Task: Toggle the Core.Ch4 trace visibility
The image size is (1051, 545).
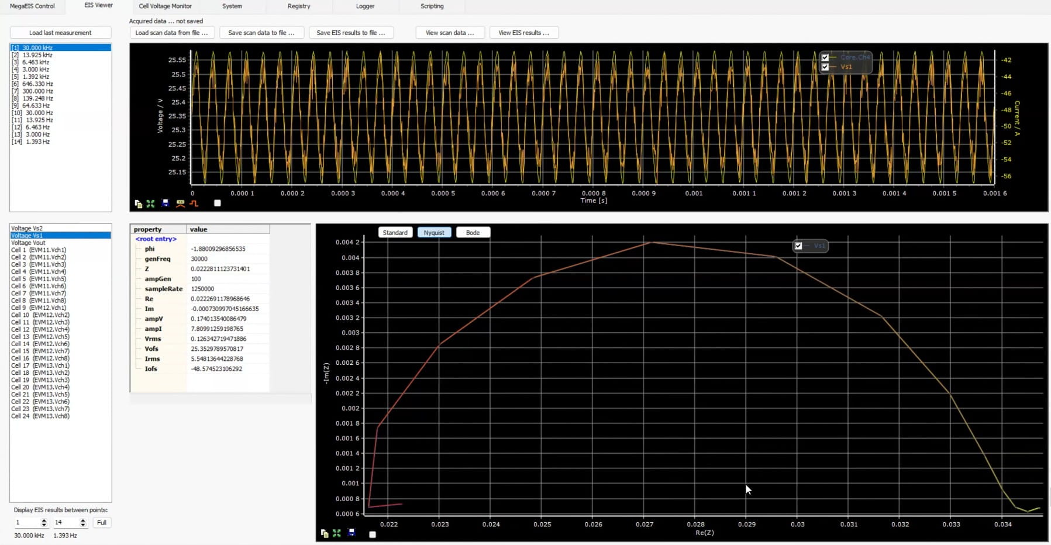Action: 826,57
